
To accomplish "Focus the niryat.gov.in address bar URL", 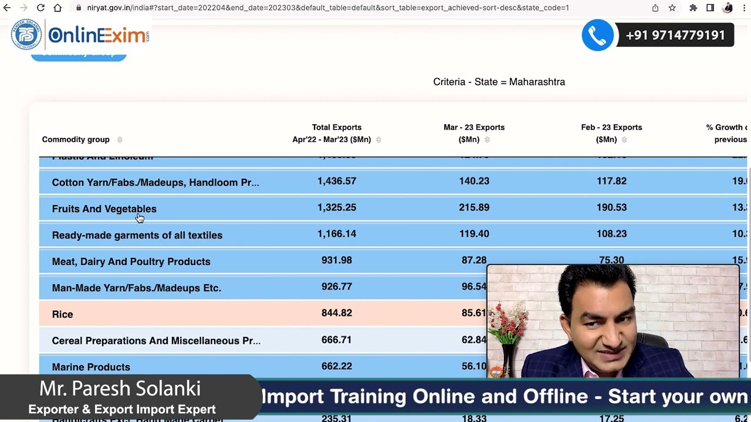I will tap(328, 8).
